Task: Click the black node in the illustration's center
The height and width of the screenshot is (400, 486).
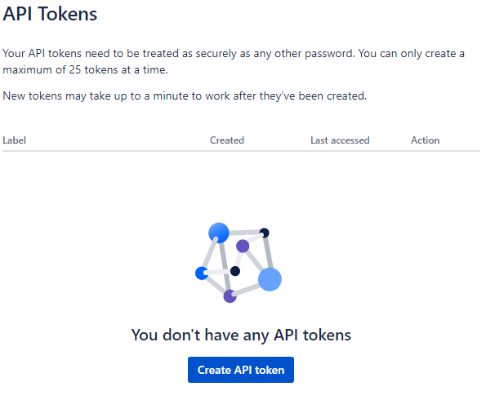Action: coord(235,271)
